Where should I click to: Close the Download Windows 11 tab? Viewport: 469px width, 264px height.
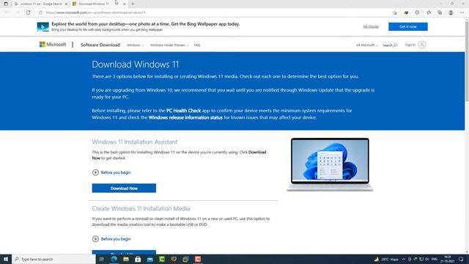125,4
